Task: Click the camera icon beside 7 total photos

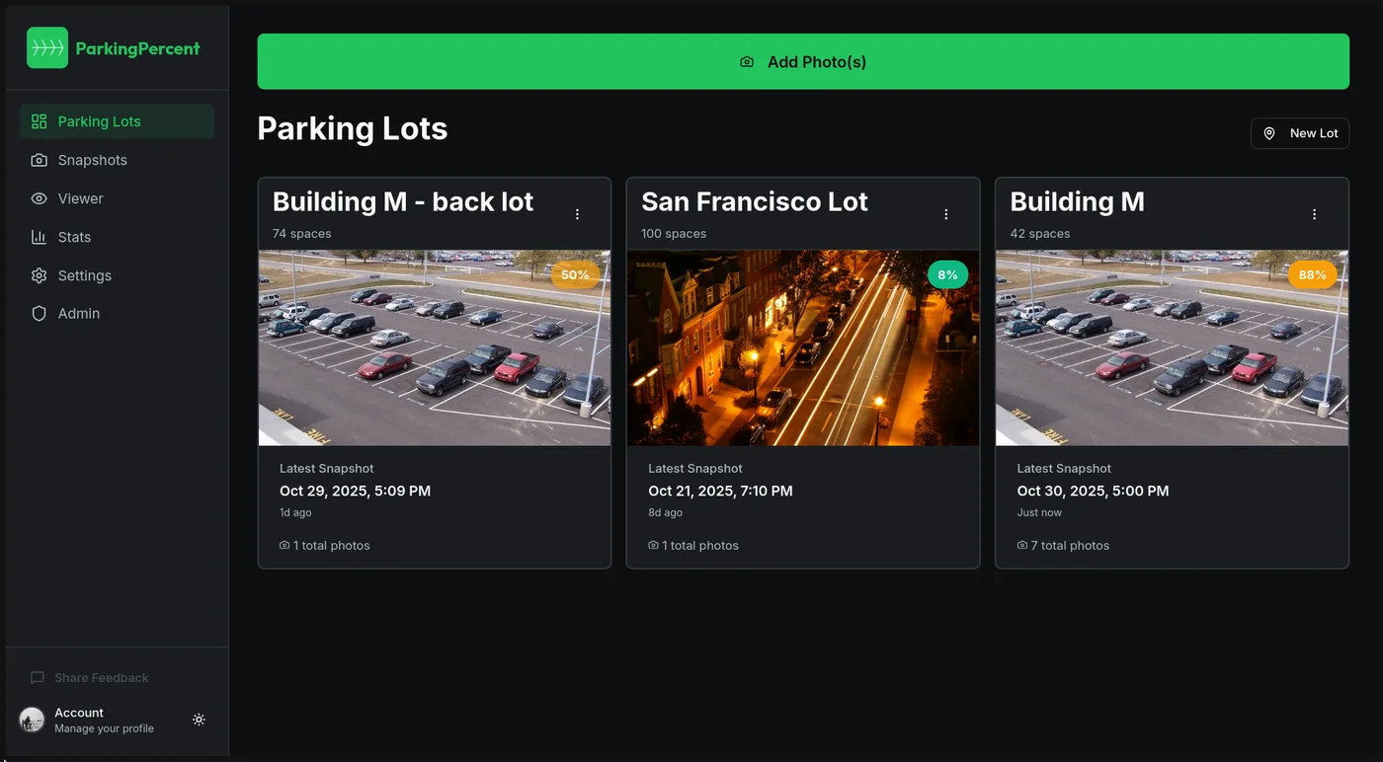Action: click(x=1022, y=546)
